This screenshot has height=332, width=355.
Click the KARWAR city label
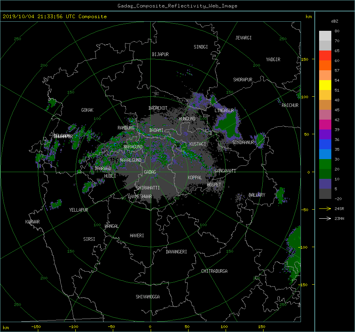[32, 222]
